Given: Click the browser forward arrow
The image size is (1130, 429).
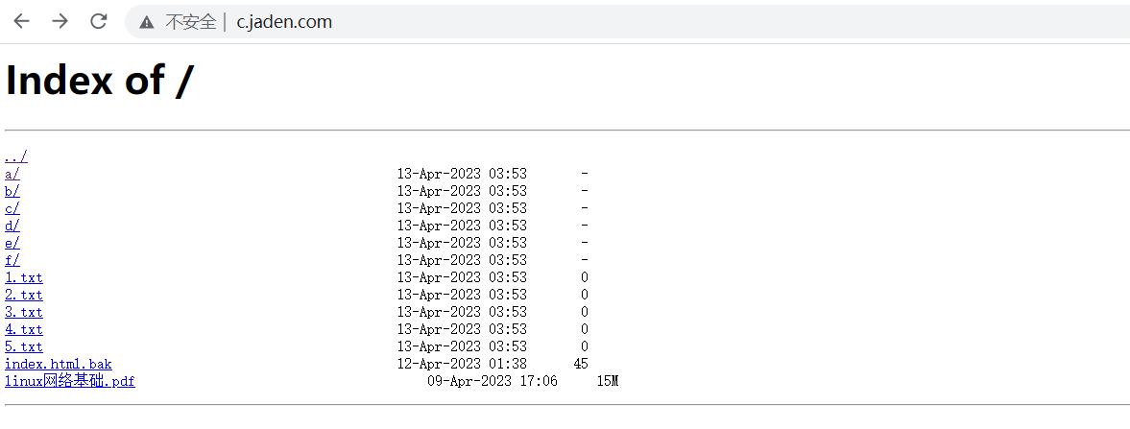Looking at the screenshot, I should (x=60, y=21).
